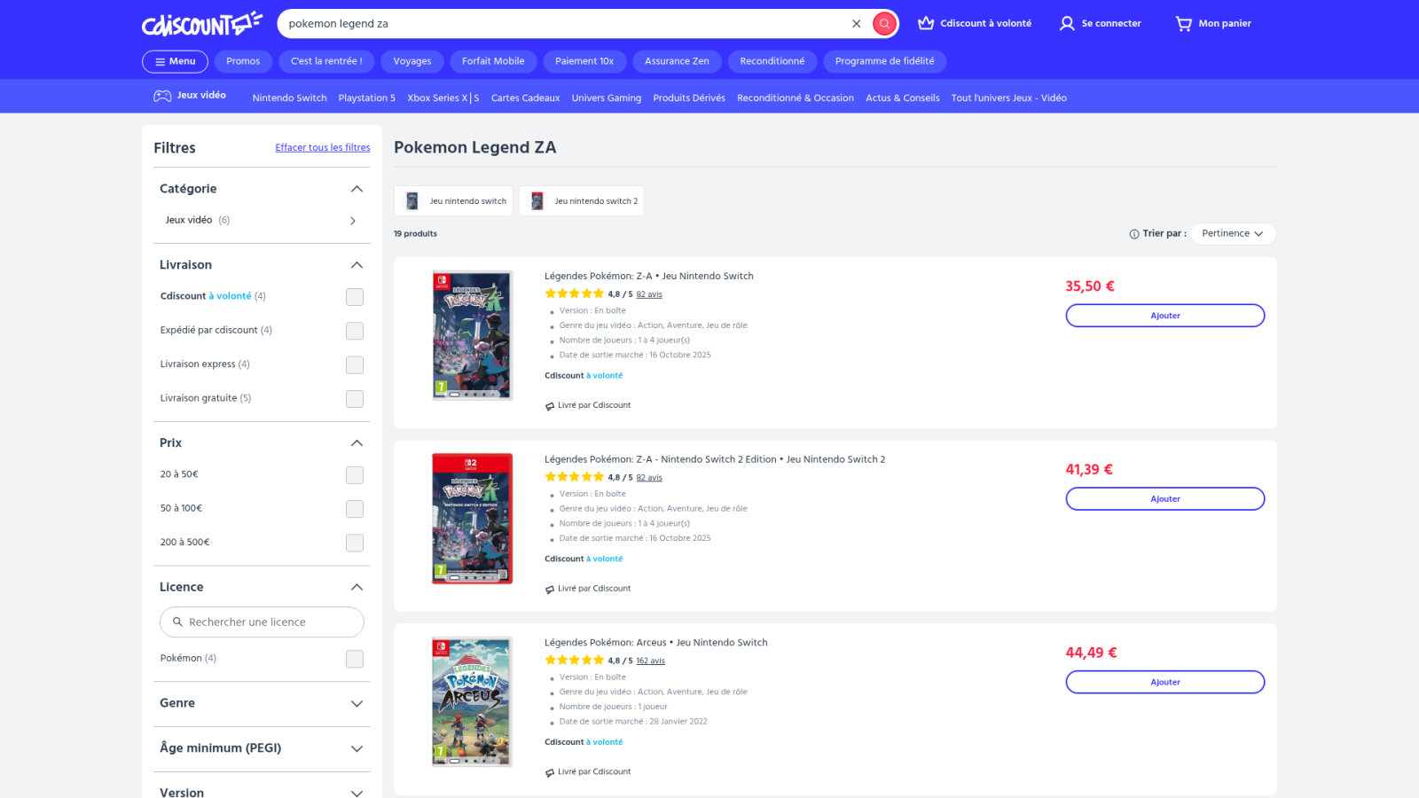Open the Menu button
This screenshot has width=1419, height=798.
click(x=175, y=61)
